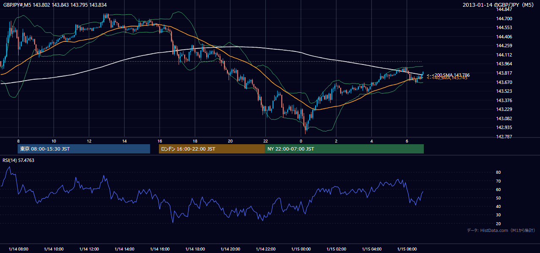Click the 143.229 price axis label
The width and height of the screenshot is (540, 253).
pos(505,109)
